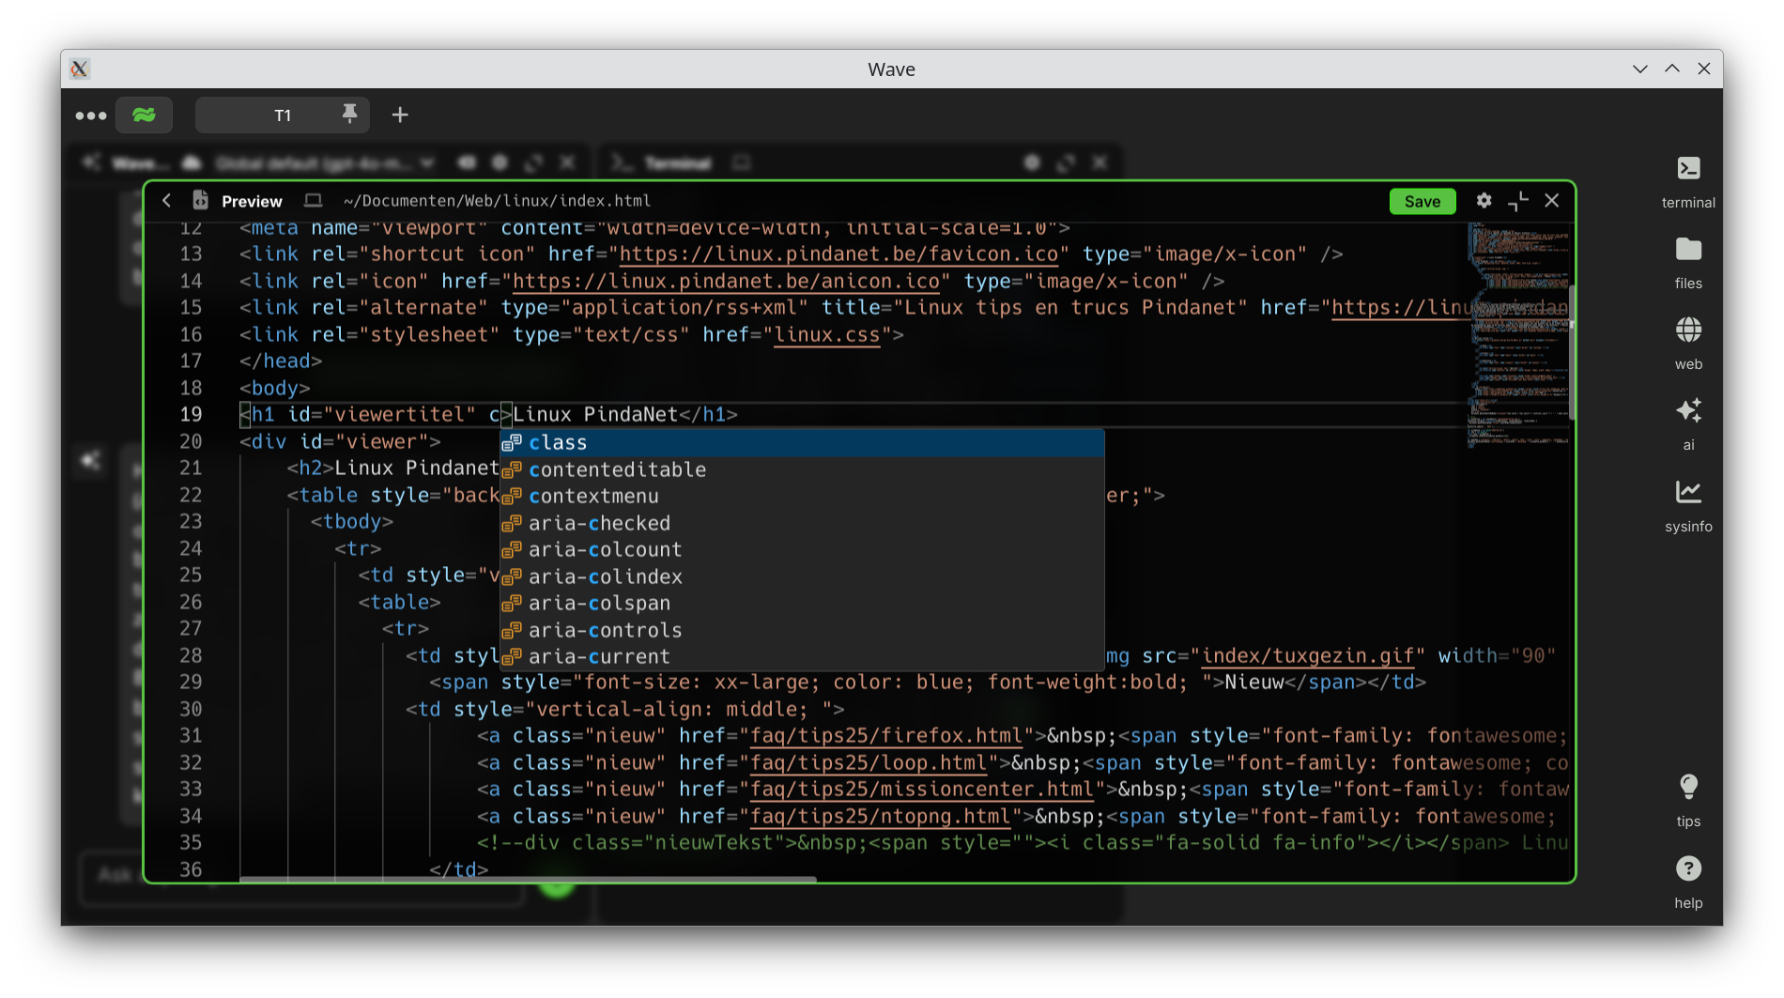The height and width of the screenshot is (998, 1784).
Task: Click the Preview file icon
Action: pos(200,201)
